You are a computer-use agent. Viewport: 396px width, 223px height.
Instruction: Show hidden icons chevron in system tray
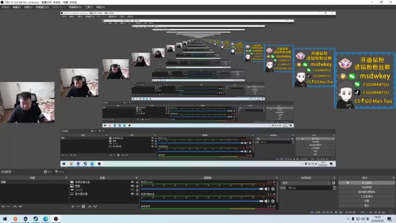tap(348, 219)
